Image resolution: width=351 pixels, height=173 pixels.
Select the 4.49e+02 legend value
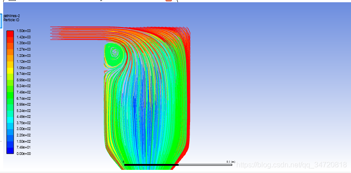[24, 117]
